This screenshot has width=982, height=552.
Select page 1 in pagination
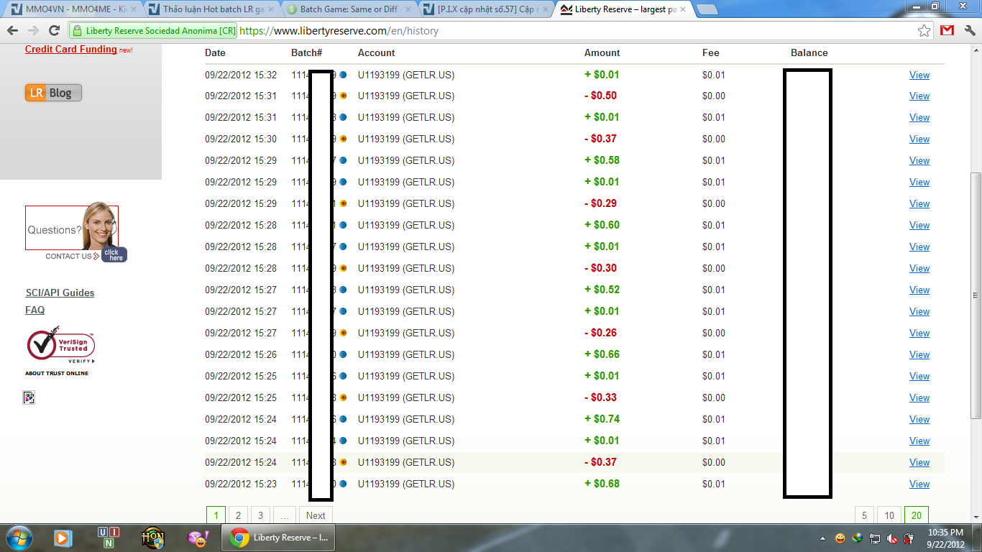[216, 515]
